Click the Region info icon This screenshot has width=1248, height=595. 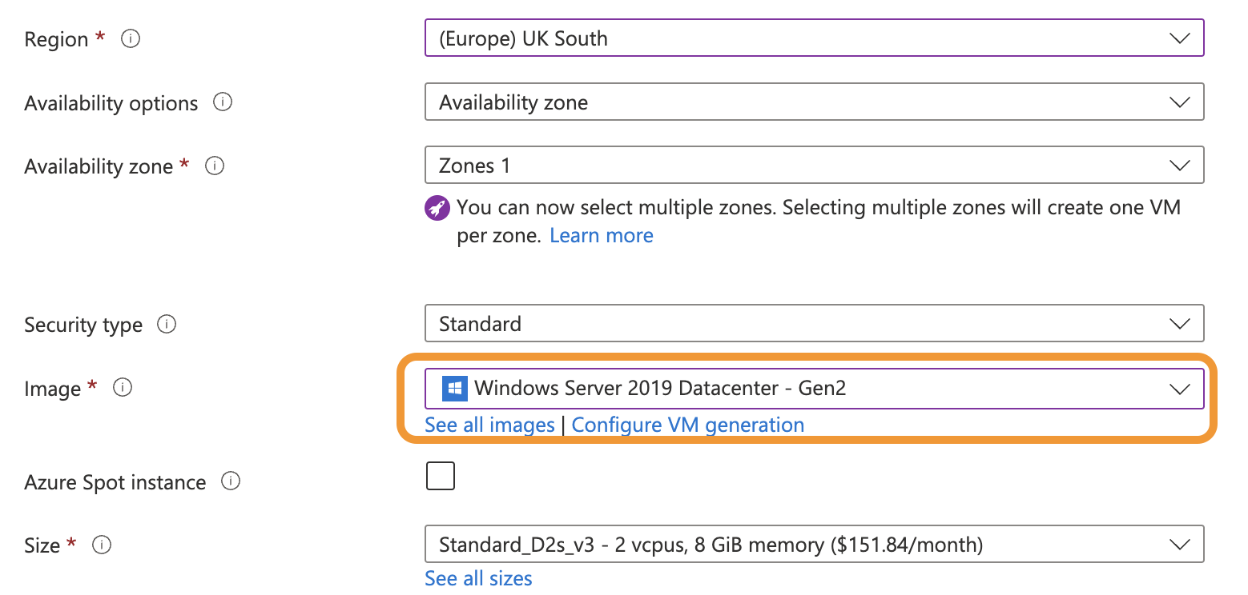131,38
